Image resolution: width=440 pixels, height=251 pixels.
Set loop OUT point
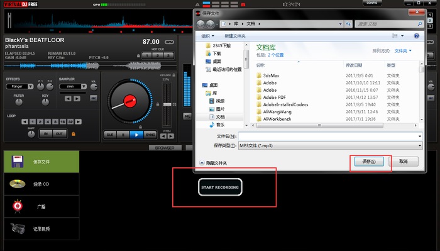click(x=59, y=134)
